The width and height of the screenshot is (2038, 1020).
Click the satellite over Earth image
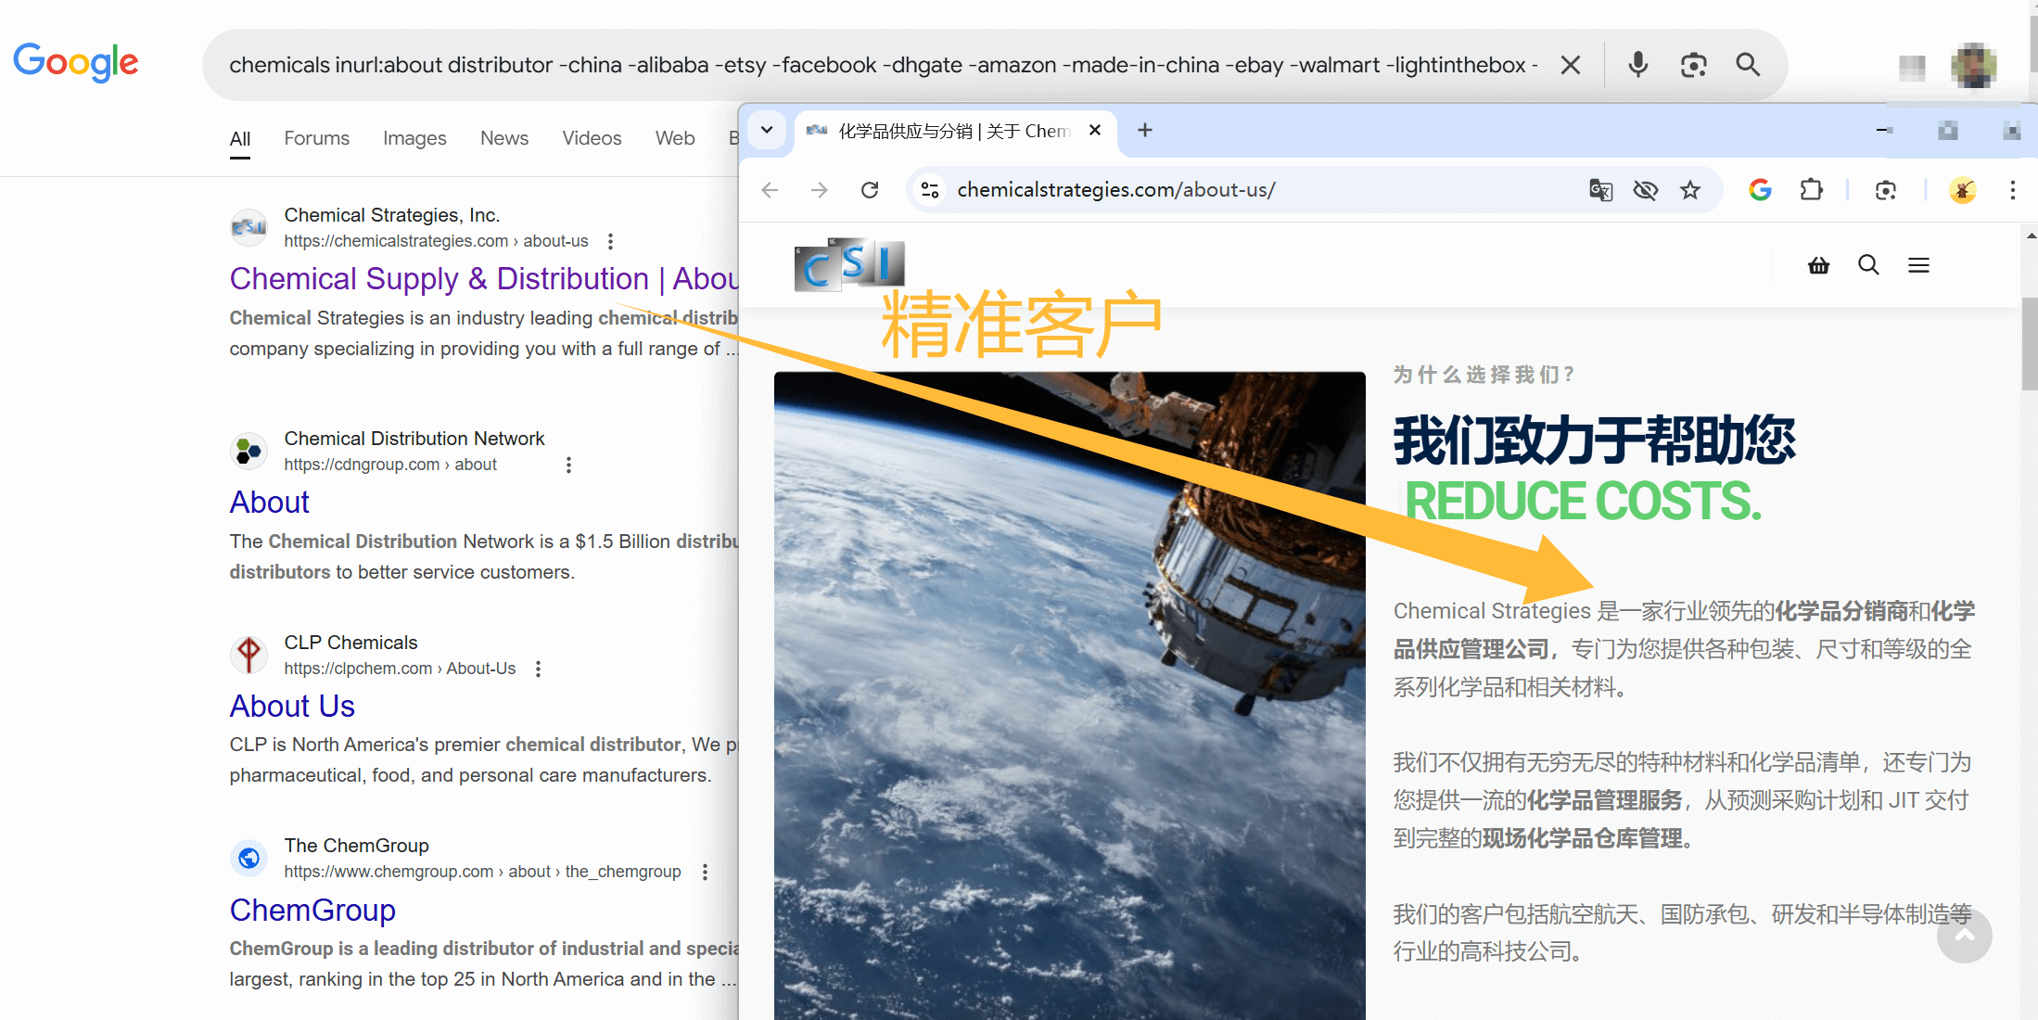pyautogui.click(x=1069, y=695)
